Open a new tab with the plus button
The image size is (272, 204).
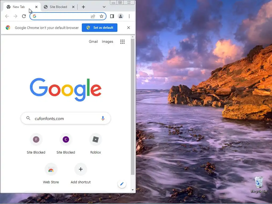point(83,7)
